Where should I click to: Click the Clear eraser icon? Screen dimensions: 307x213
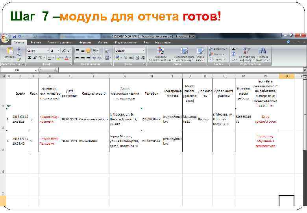tap(234, 59)
